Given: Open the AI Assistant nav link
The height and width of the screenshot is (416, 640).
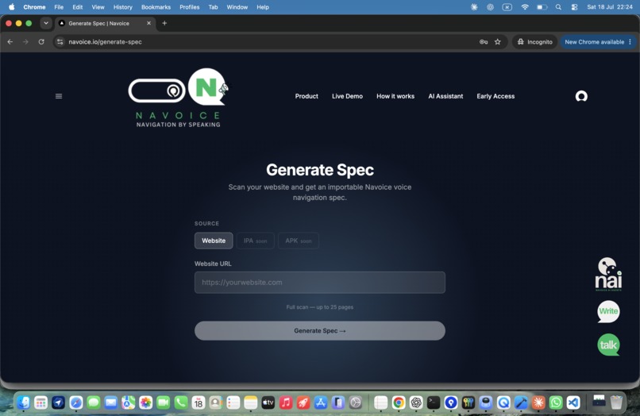Looking at the screenshot, I should tap(445, 96).
